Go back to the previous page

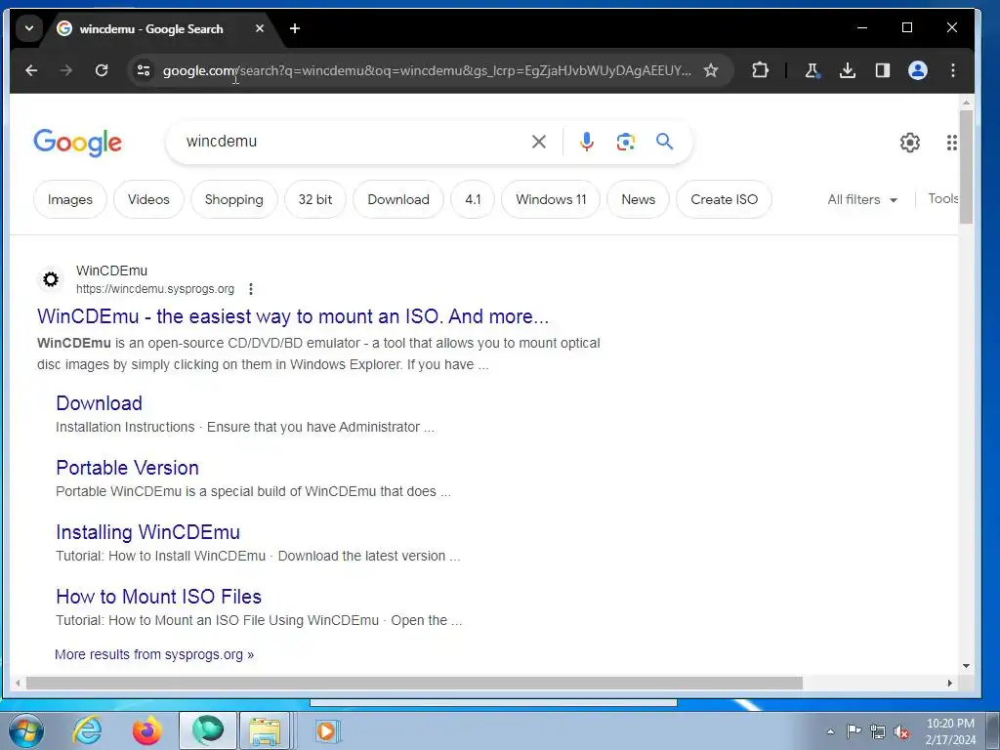31,70
